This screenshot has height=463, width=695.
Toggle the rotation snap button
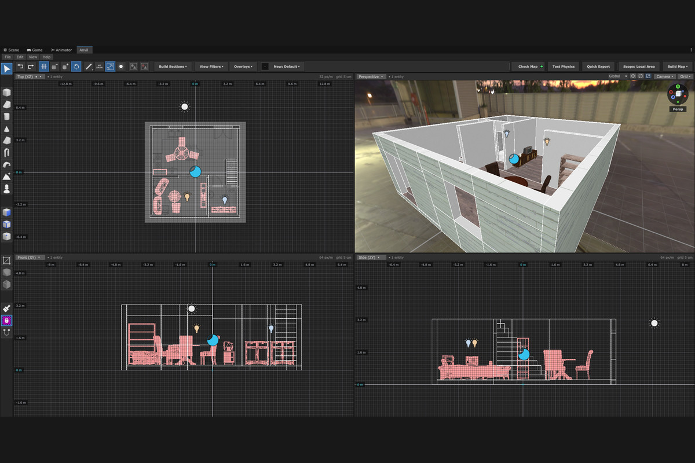[x=76, y=67]
